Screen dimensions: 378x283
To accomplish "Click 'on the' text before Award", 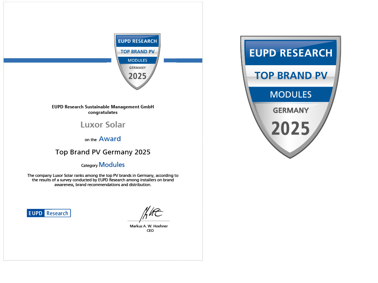I will 91,140.
